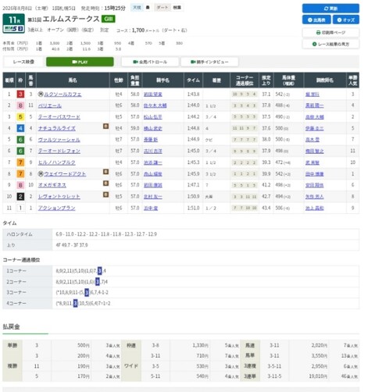The image size is (375, 392).
Task: Open jockey link in ヒルノハンブルク row
Action: click(153, 162)
